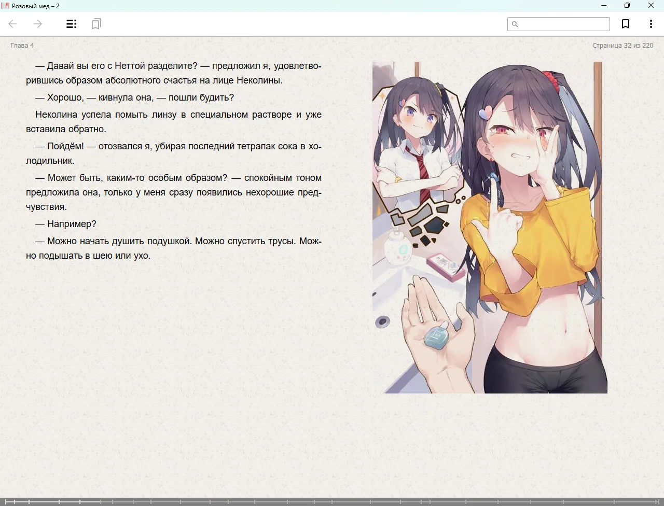Bookmark the current page
This screenshot has width=664, height=506.
pos(626,24)
